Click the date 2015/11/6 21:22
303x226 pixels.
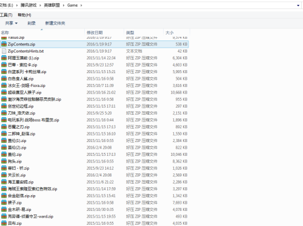[x=100, y=182]
